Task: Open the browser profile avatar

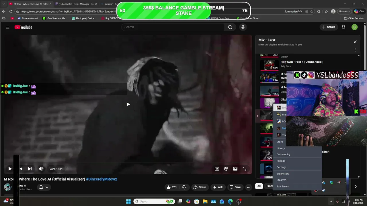Action: click(333, 11)
